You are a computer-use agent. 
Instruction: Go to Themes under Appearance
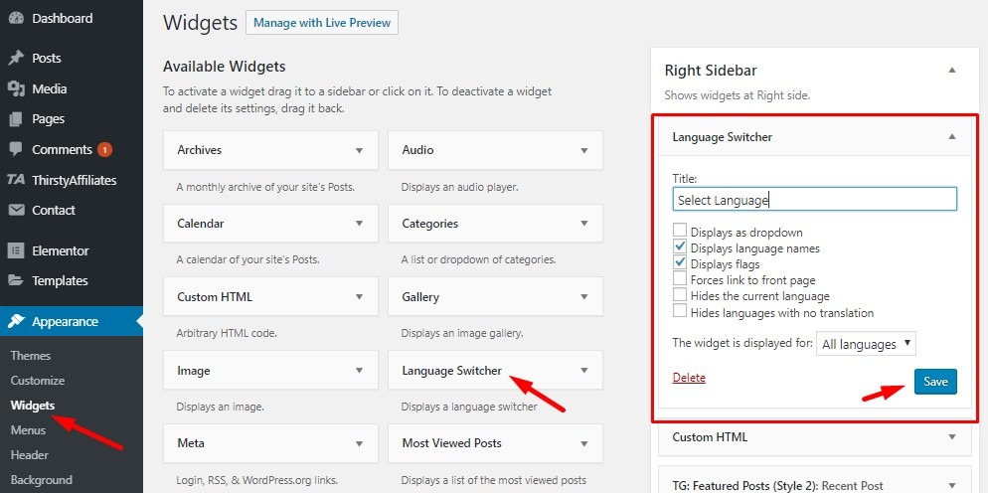click(31, 356)
